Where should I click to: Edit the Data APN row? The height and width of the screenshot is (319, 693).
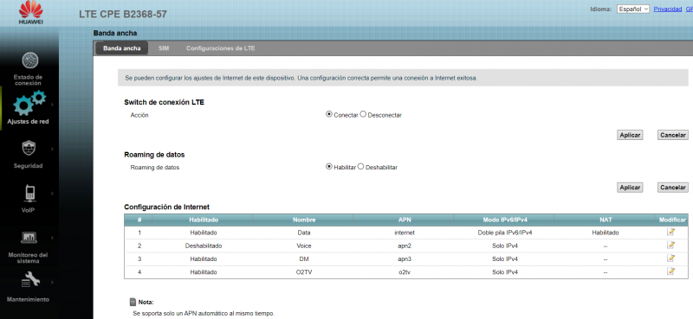670,232
